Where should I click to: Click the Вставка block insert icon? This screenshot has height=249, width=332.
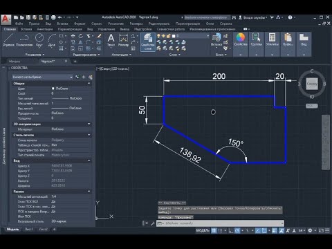(x=216, y=40)
